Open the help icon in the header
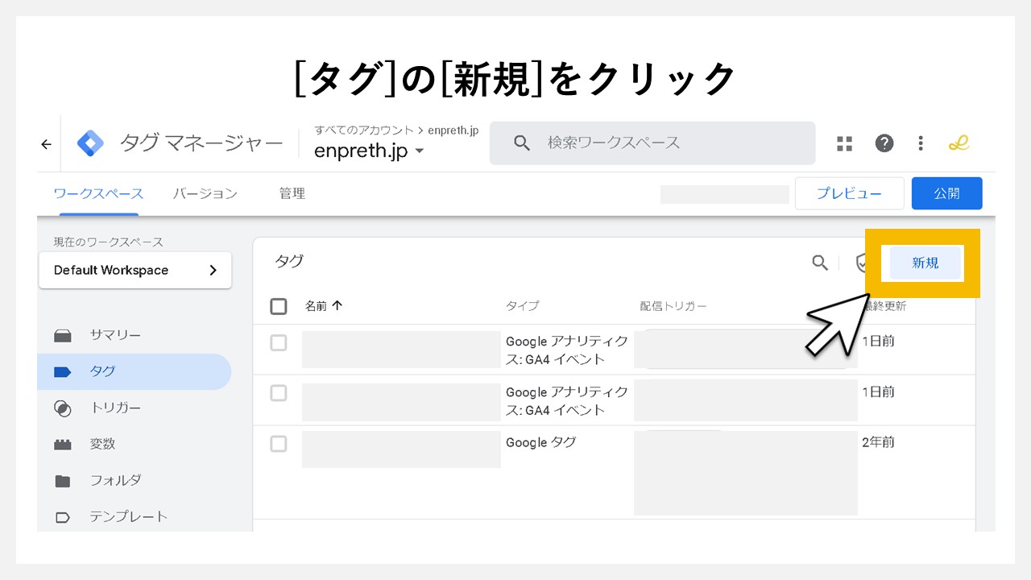 [884, 143]
